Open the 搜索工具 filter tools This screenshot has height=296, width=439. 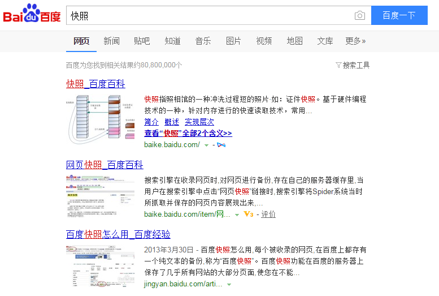click(353, 65)
